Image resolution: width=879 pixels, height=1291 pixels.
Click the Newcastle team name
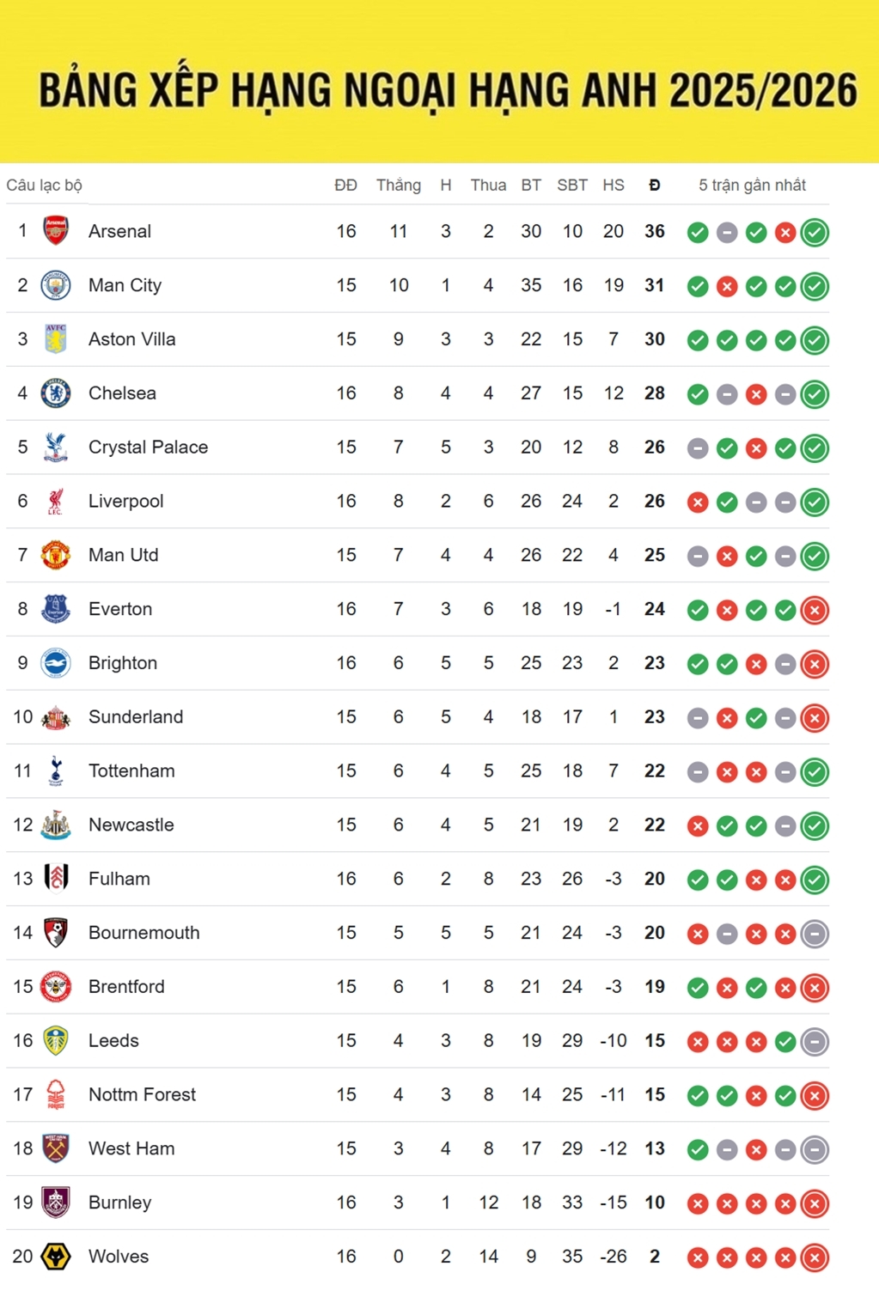click(x=131, y=825)
